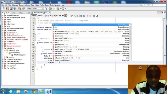
Task: Click the Undo toolbar icon
Action: tap(20, 9)
